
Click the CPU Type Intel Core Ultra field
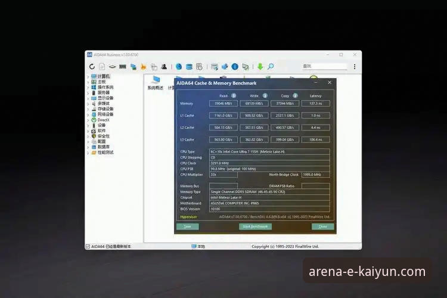269,152
